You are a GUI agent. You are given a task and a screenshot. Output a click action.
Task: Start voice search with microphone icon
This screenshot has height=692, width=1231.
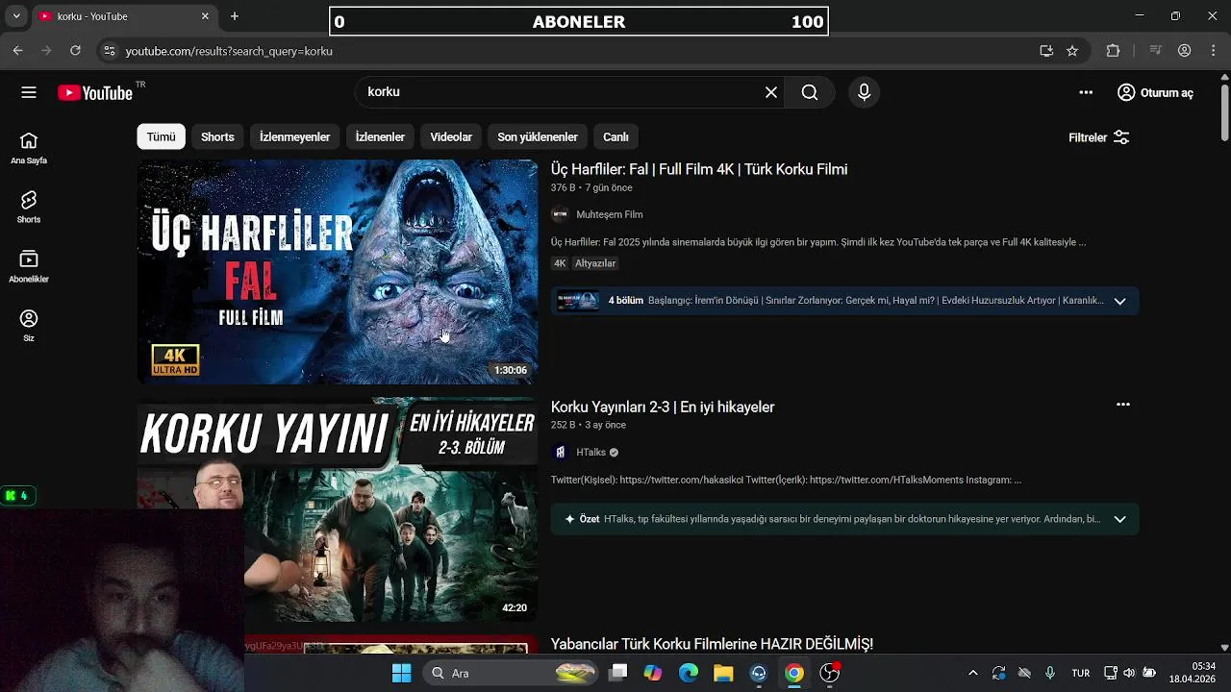(x=864, y=92)
